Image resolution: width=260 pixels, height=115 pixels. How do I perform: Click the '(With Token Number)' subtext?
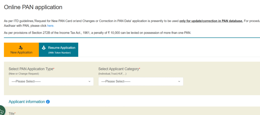pyautogui.click(x=59, y=53)
